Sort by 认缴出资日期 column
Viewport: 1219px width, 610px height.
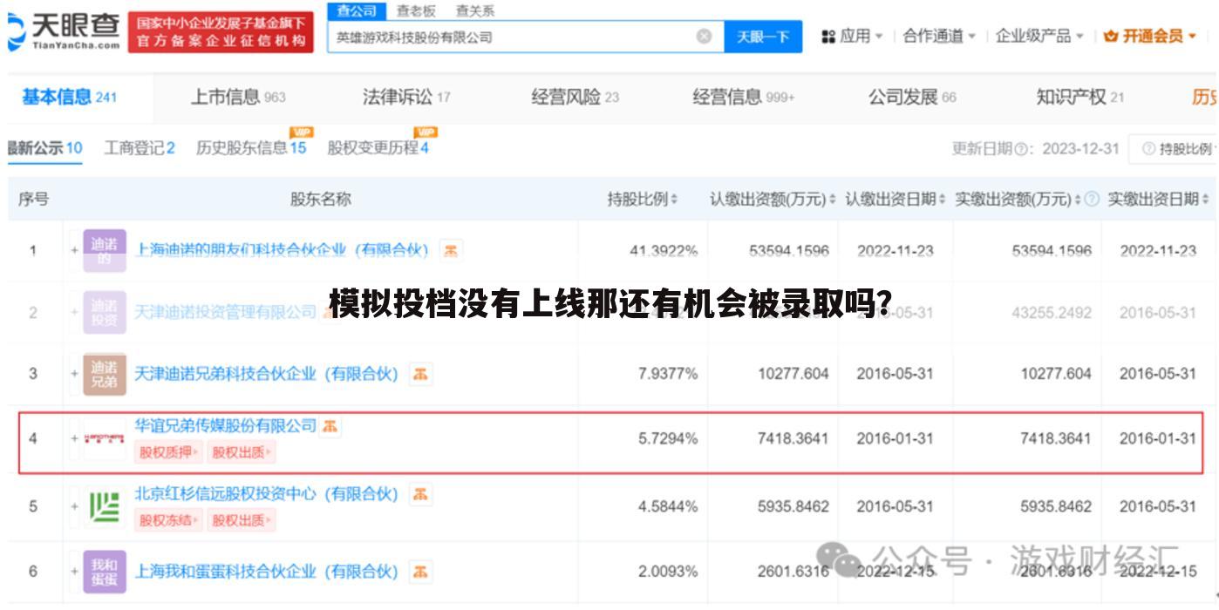coord(942,200)
